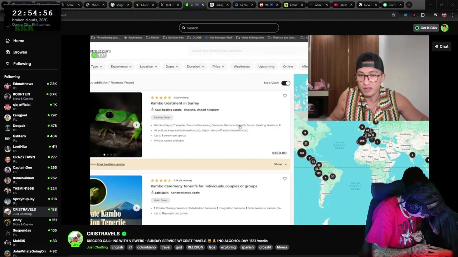This screenshot has width=458, height=257.
Task: Open ROSHTEIN channel in Following list
Action: point(30,96)
